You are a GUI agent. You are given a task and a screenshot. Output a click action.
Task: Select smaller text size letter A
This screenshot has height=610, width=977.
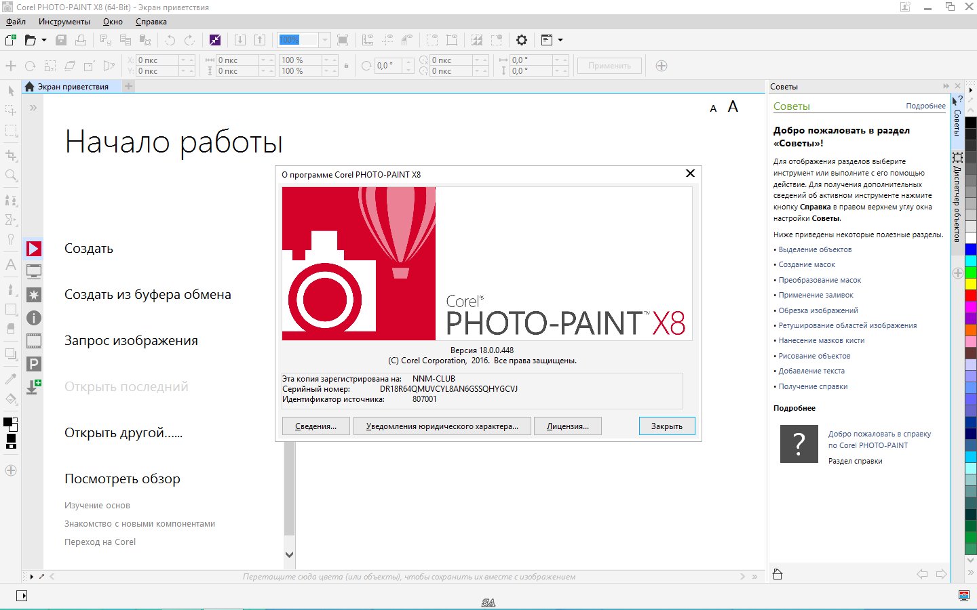tap(713, 108)
